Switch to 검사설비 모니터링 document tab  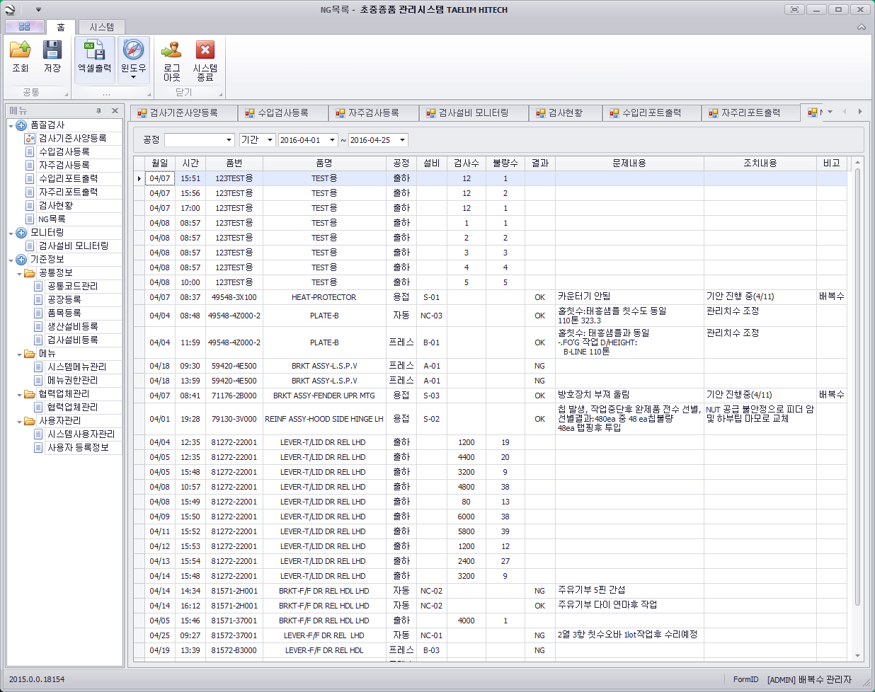click(x=474, y=113)
